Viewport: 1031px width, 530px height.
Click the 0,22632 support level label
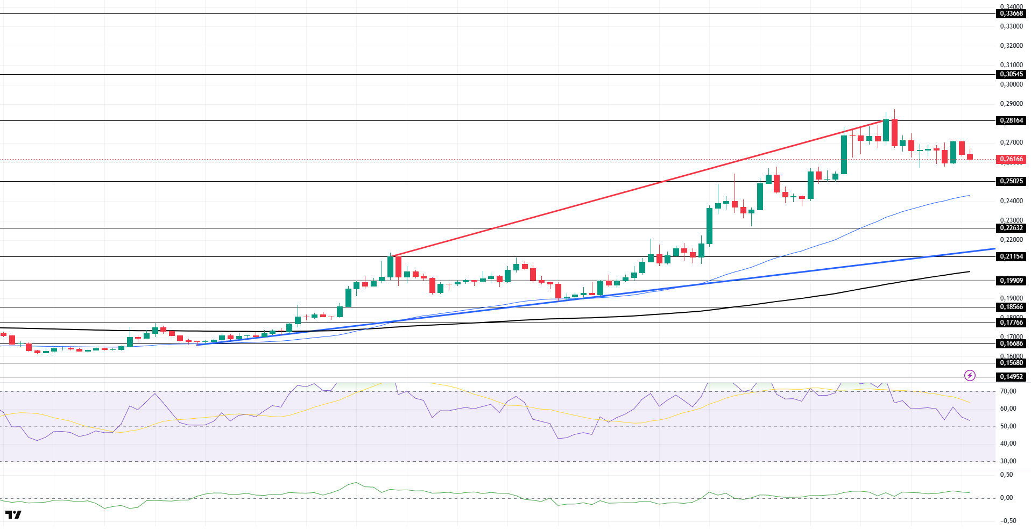[1012, 228]
